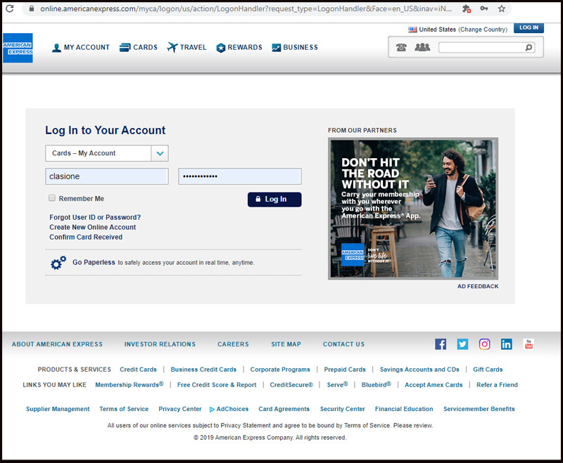
Task: Reload the page with browser refresh icon
Action: 10,8
